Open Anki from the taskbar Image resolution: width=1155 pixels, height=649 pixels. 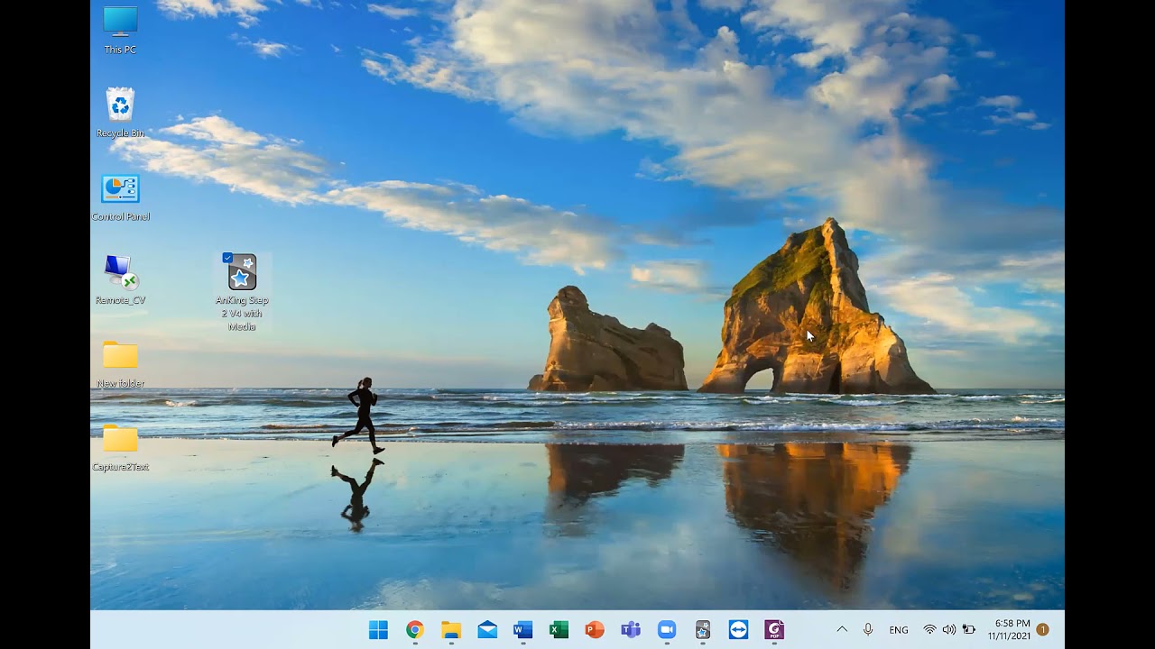[703, 630]
